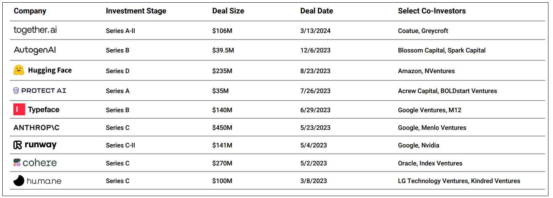Click LG Technology Ventures, Kindred Ventures text

point(459,181)
